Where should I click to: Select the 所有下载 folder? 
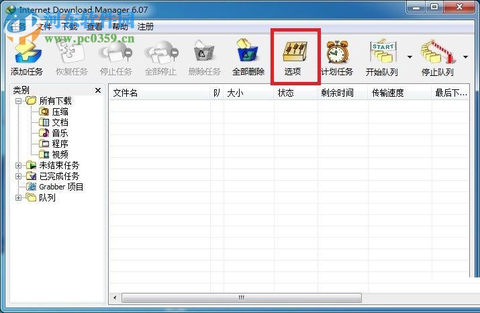coord(49,101)
